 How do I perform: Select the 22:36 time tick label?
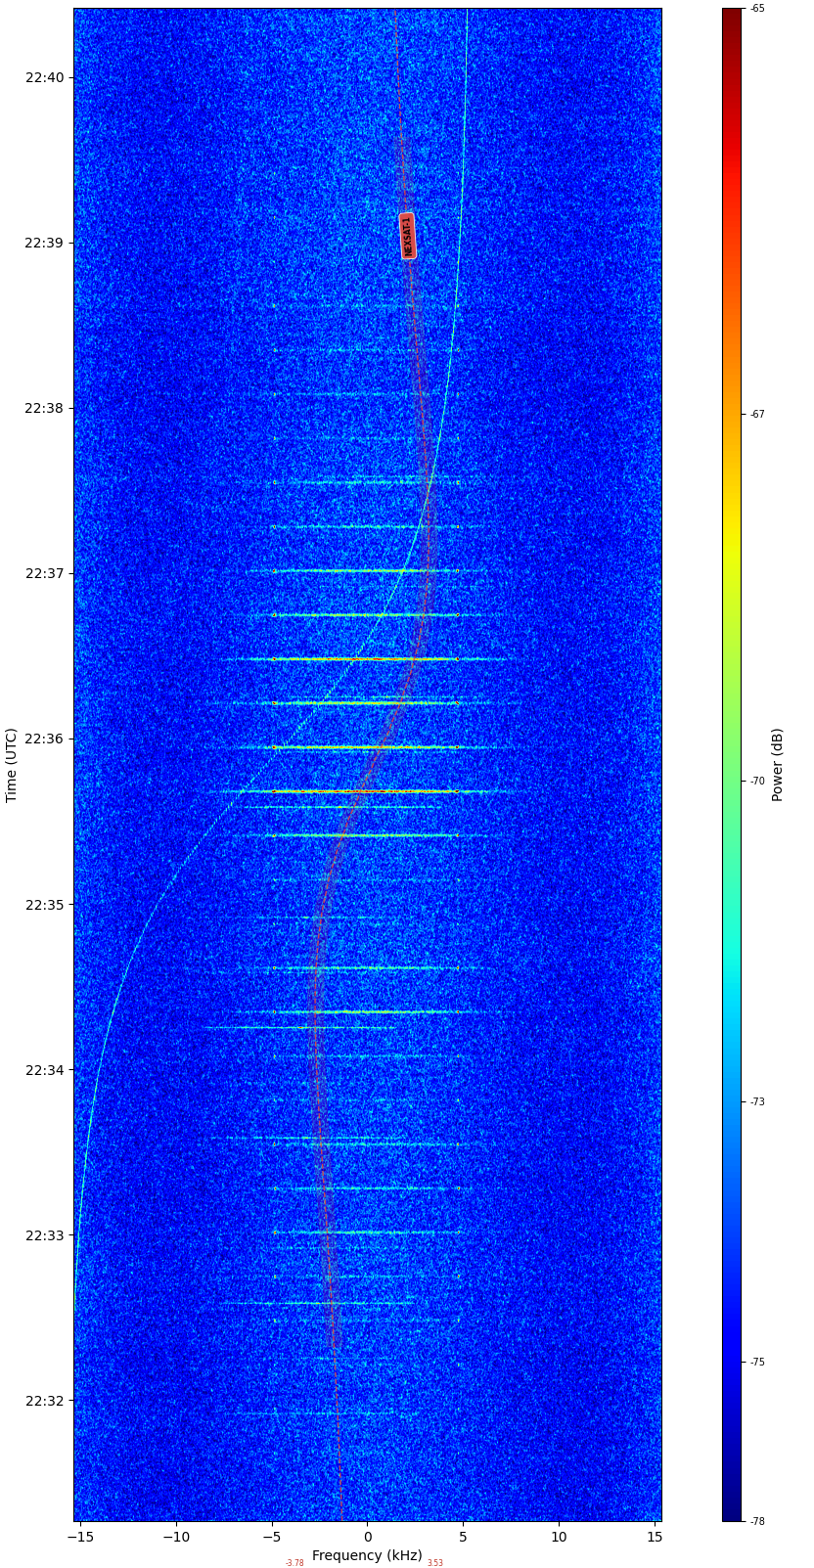[x=44, y=739]
